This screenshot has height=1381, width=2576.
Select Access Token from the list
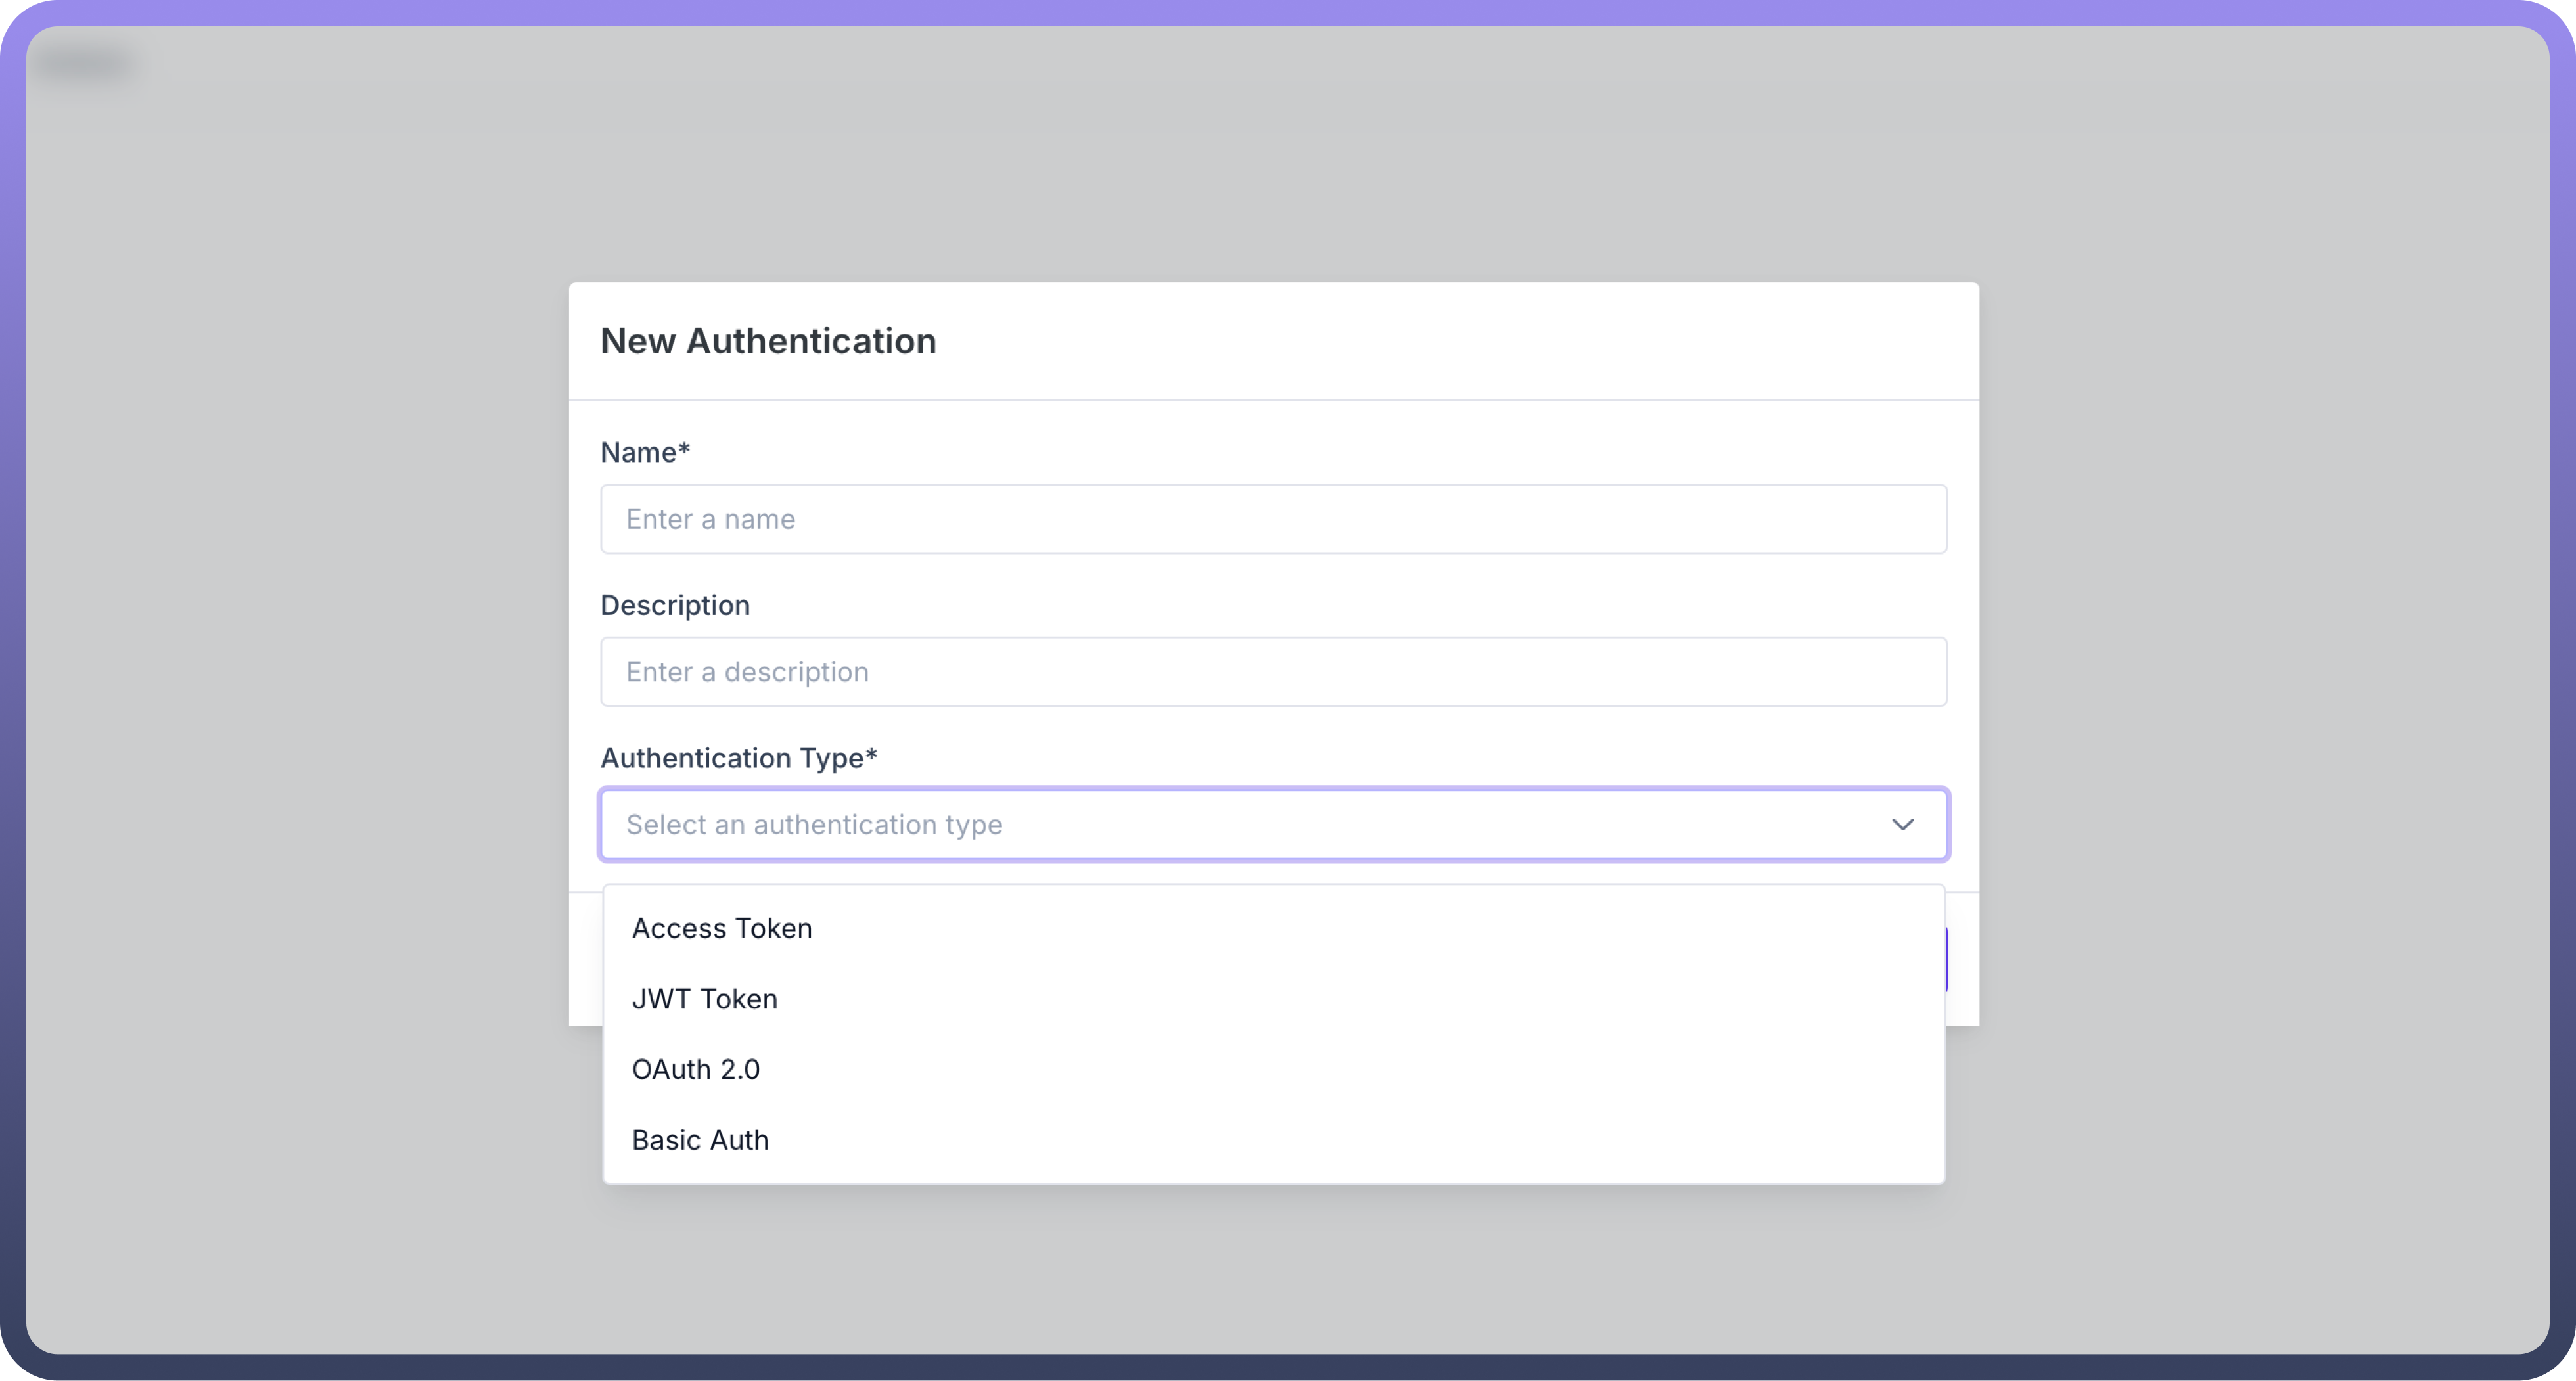coord(722,929)
